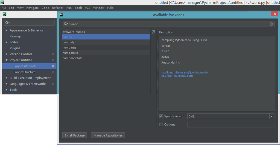
Task: Select numbamisc in package list
Action: [106, 53]
